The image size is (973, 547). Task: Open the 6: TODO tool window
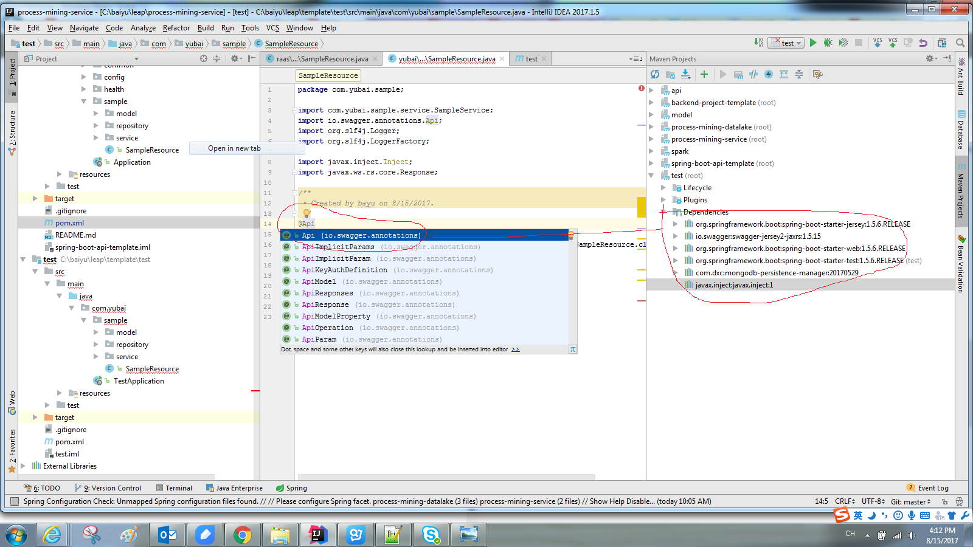42,487
